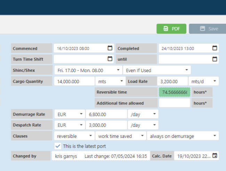Open the Load Rate mts/d unit dropdown
Image resolution: width=226 pixels, height=171 pixels.
(x=203, y=81)
